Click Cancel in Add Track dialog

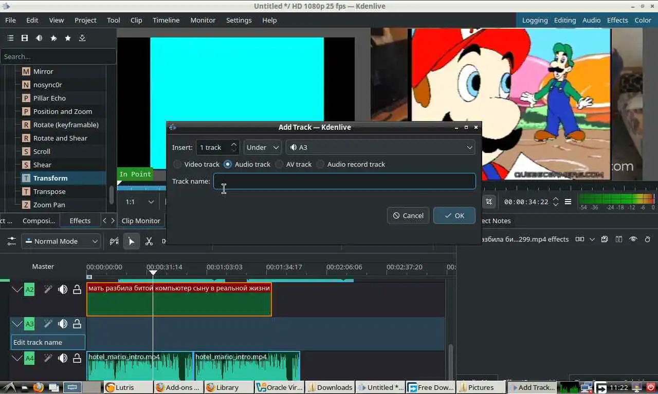coord(408,215)
